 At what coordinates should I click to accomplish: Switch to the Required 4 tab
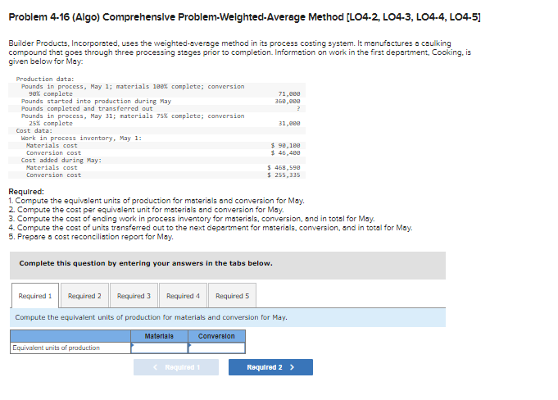coord(183,296)
